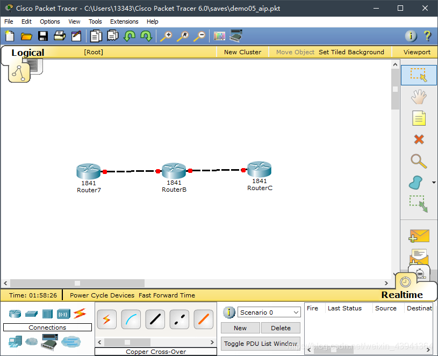Open Network Information via the i icon

(x=411, y=36)
